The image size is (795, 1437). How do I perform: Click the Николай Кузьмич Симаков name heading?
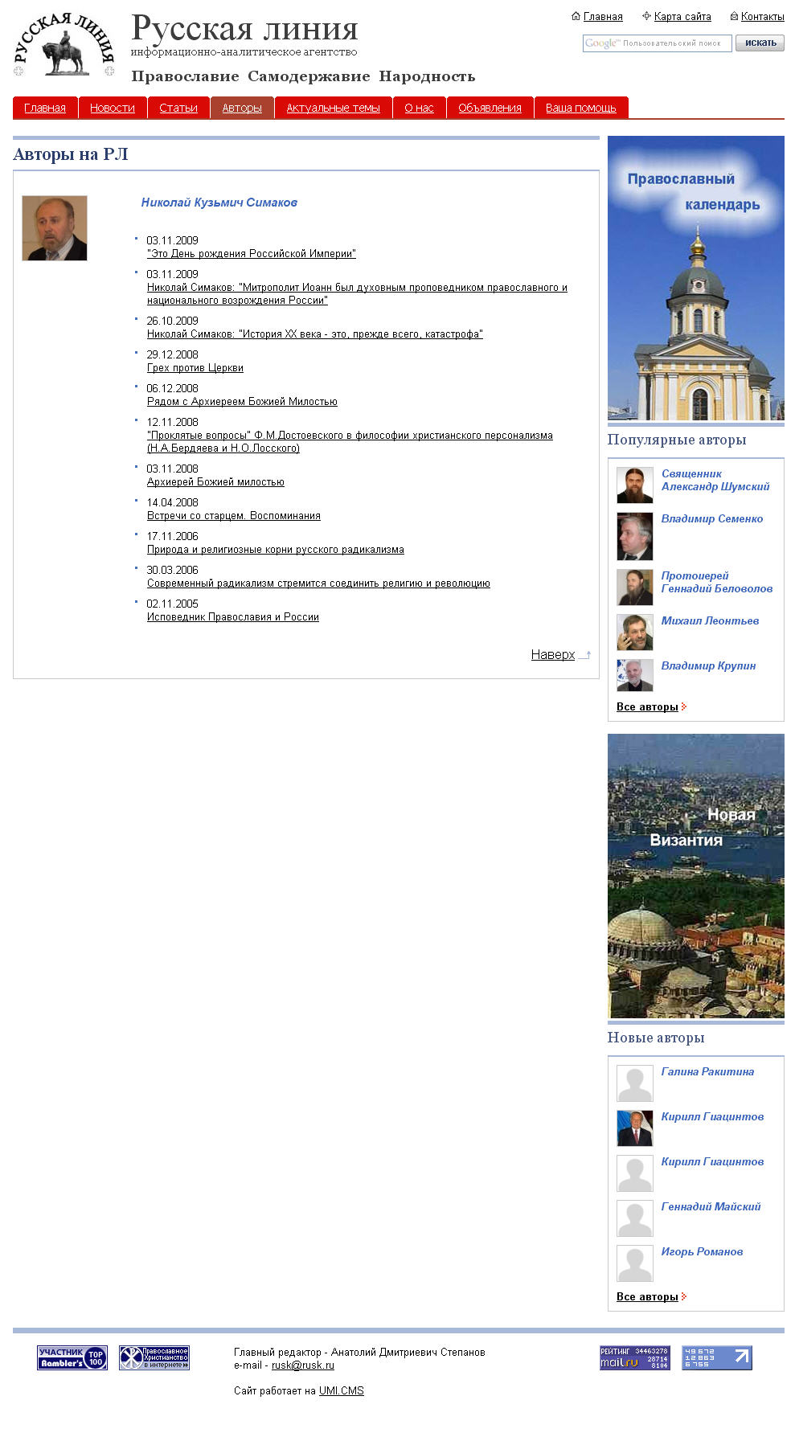[x=219, y=203]
